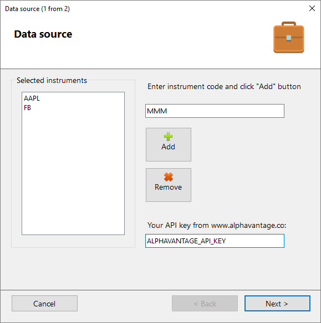
Task: Click the Add button label
Action: click(x=168, y=147)
